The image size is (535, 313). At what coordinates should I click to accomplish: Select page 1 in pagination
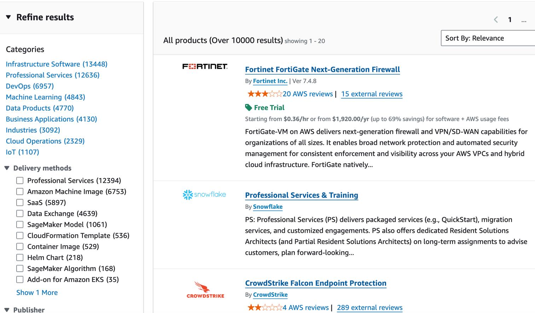pyautogui.click(x=510, y=20)
